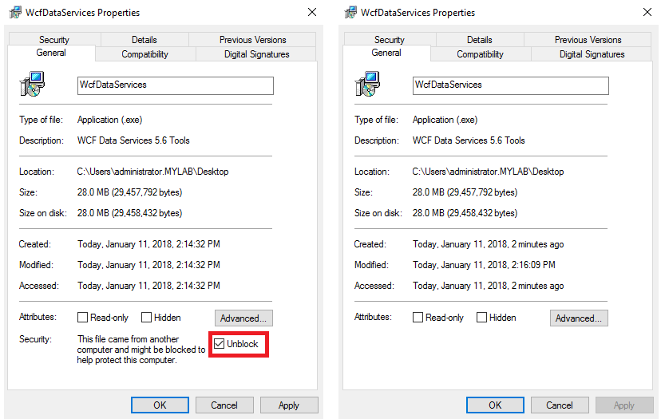Click Advanced... button in right dialog
This screenshot has height=419, width=661.
point(579,318)
